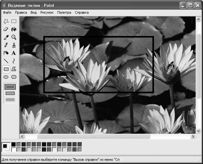Viewport: 203px width, 164px height.
Task: Open the Рисунок menu
Action: (x=47, y=12)
